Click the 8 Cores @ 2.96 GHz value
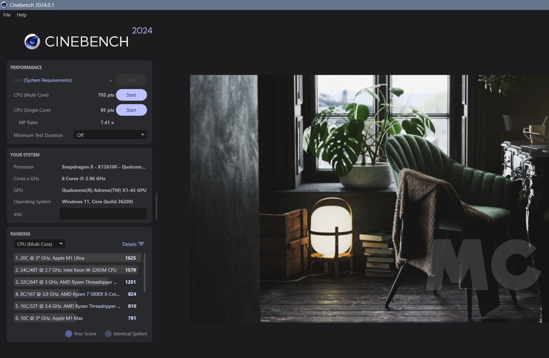 coord(84,178)
